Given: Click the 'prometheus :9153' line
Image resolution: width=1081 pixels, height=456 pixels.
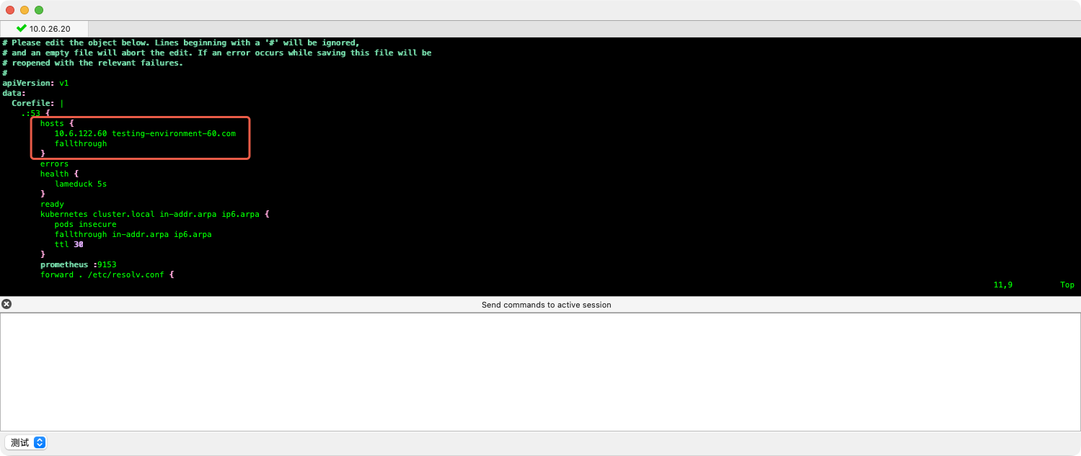Looking at the screenshot, I should [78, 264].
